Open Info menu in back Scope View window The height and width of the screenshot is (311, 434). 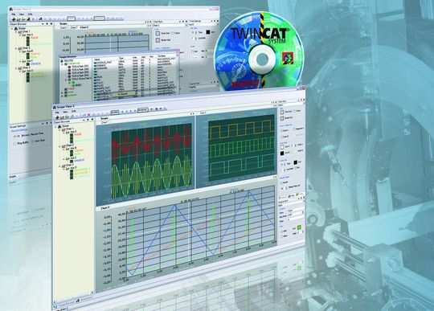pyautogui.click(x=31, y=14)
